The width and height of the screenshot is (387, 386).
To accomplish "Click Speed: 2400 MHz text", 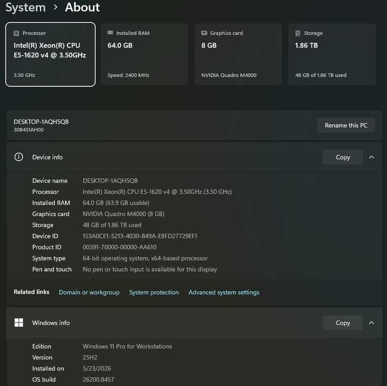I will tap(128, 75).
